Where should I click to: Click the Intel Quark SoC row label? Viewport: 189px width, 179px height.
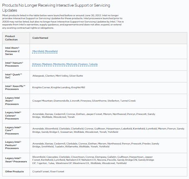14,76
